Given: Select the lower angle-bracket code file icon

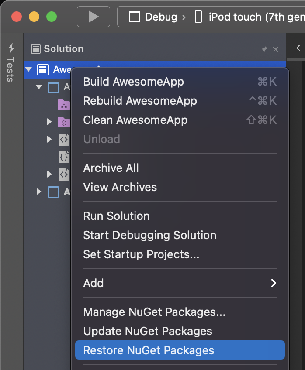Looking at the screenshot, I should point(64,175).
